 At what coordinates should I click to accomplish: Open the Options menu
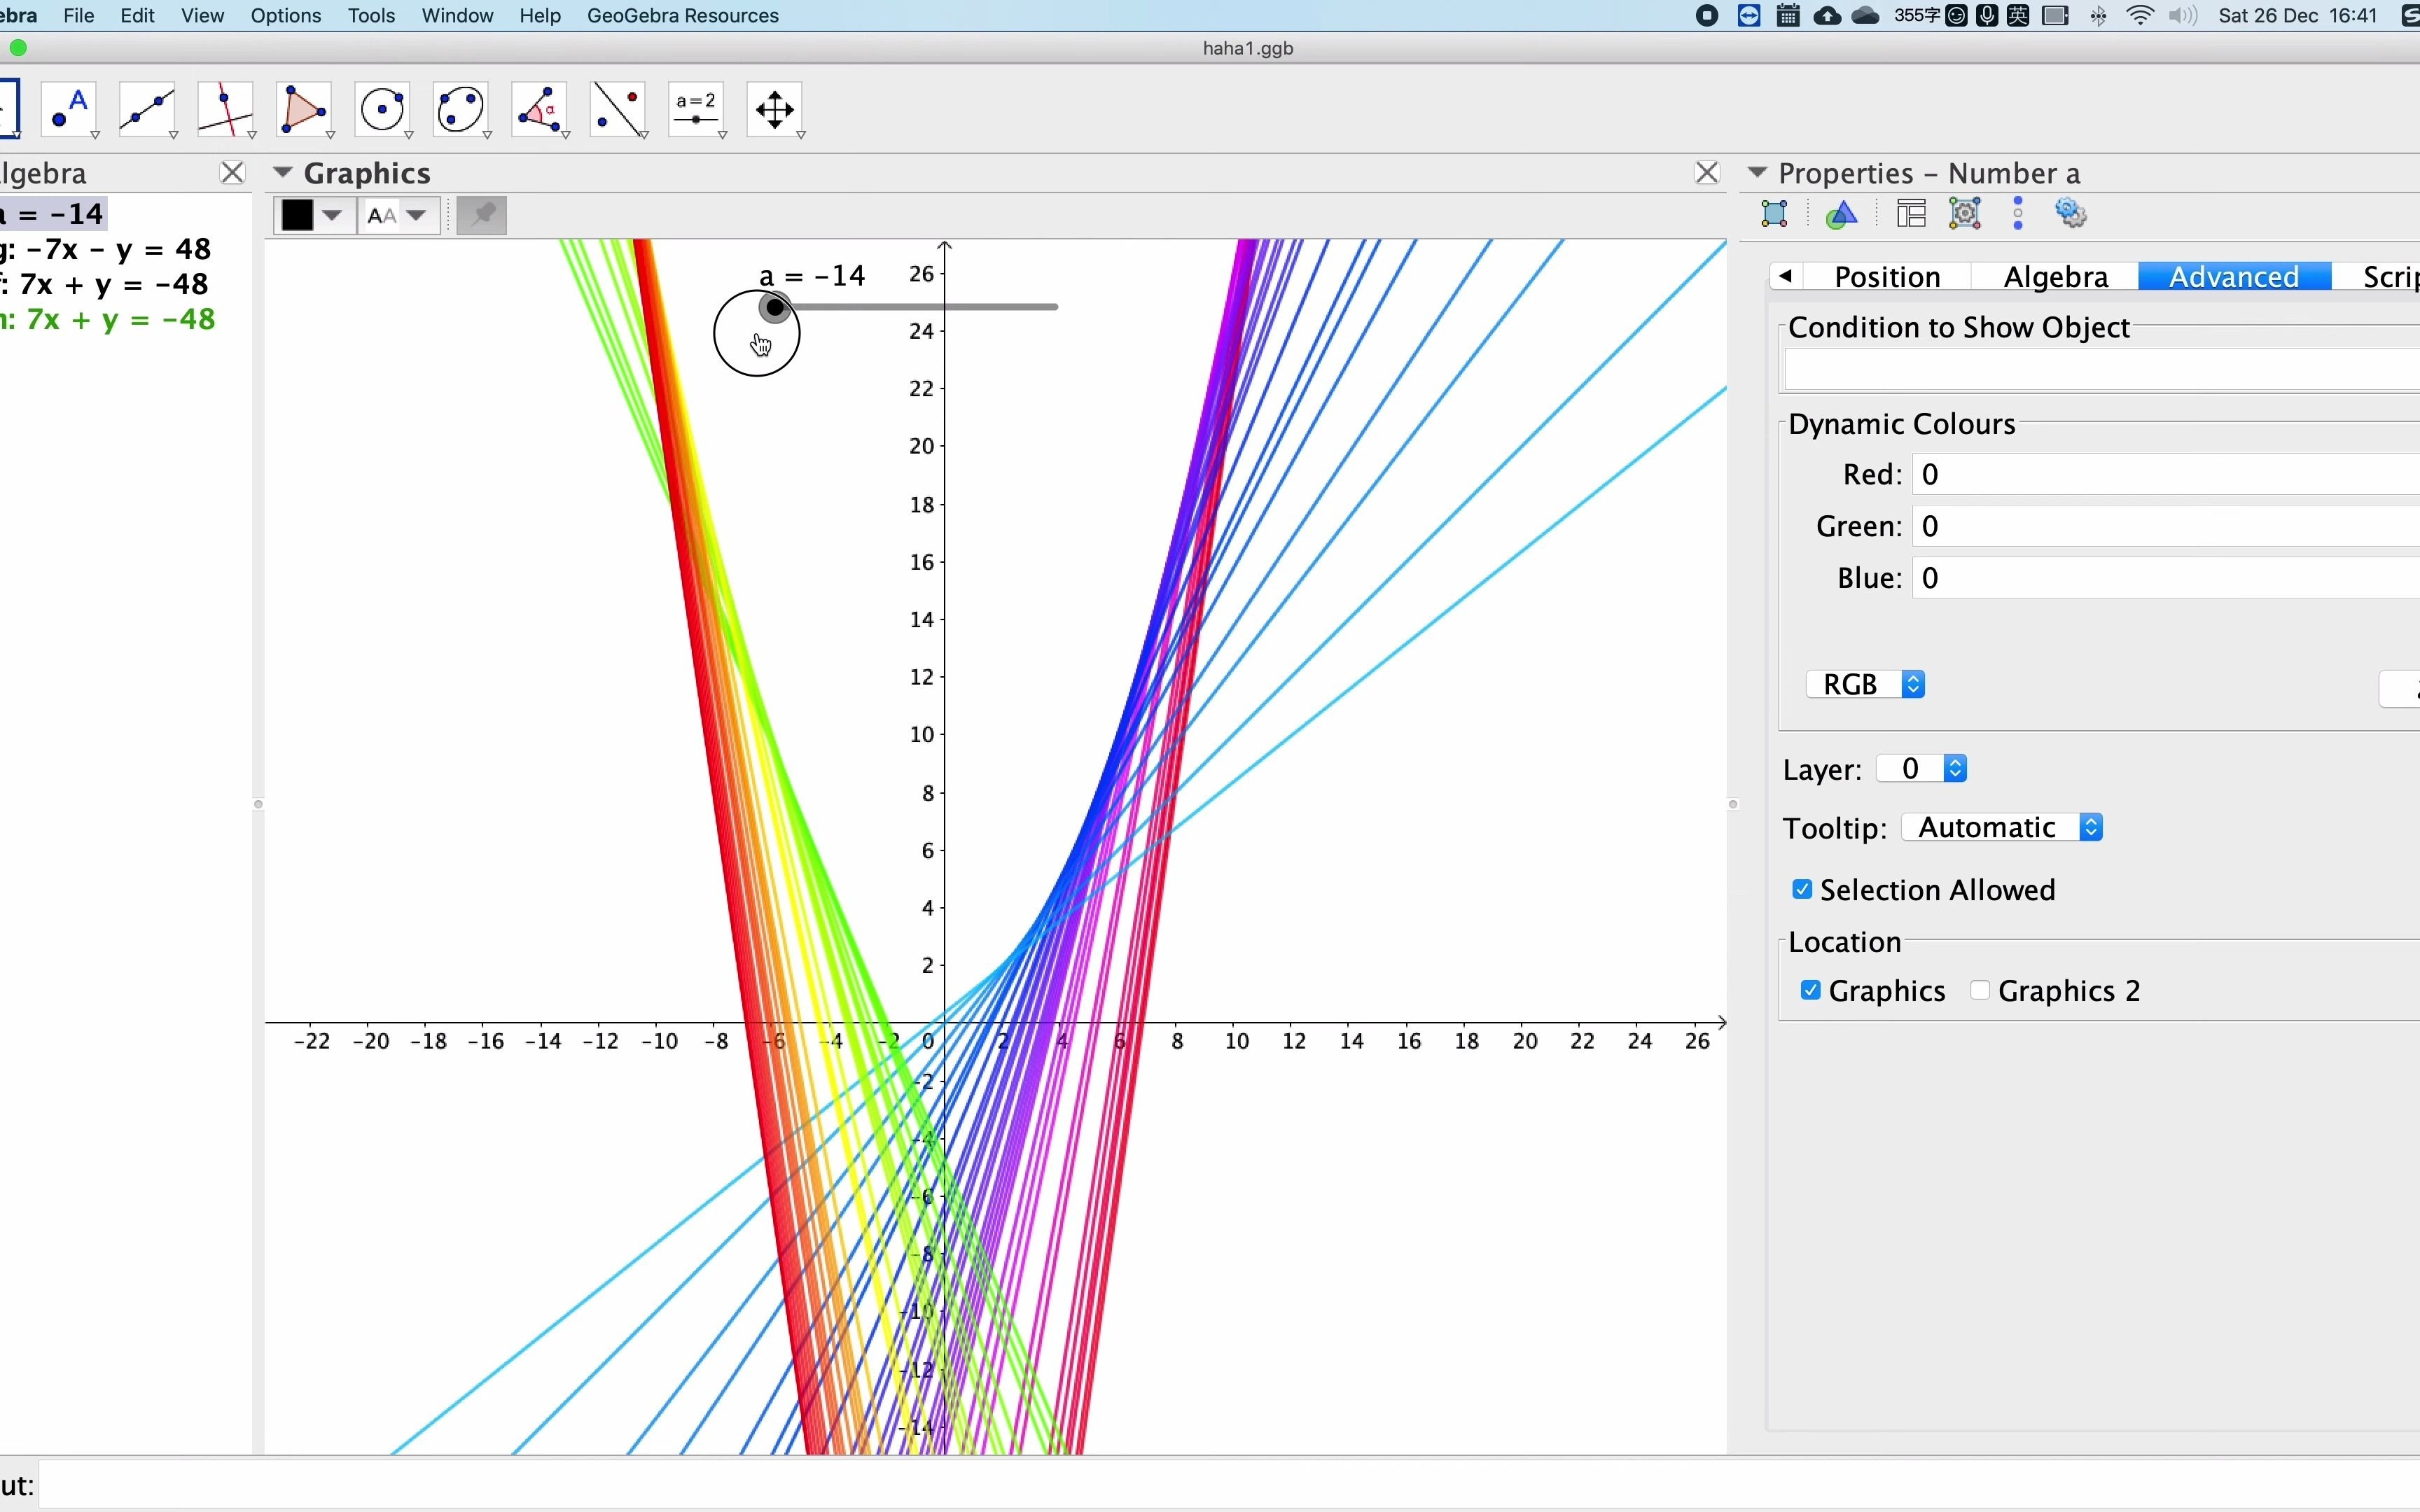click(285, 15)
